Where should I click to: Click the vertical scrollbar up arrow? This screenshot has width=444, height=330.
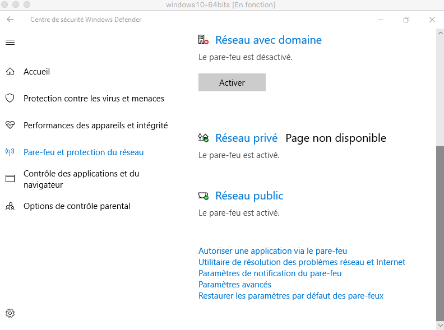[440, 33]
